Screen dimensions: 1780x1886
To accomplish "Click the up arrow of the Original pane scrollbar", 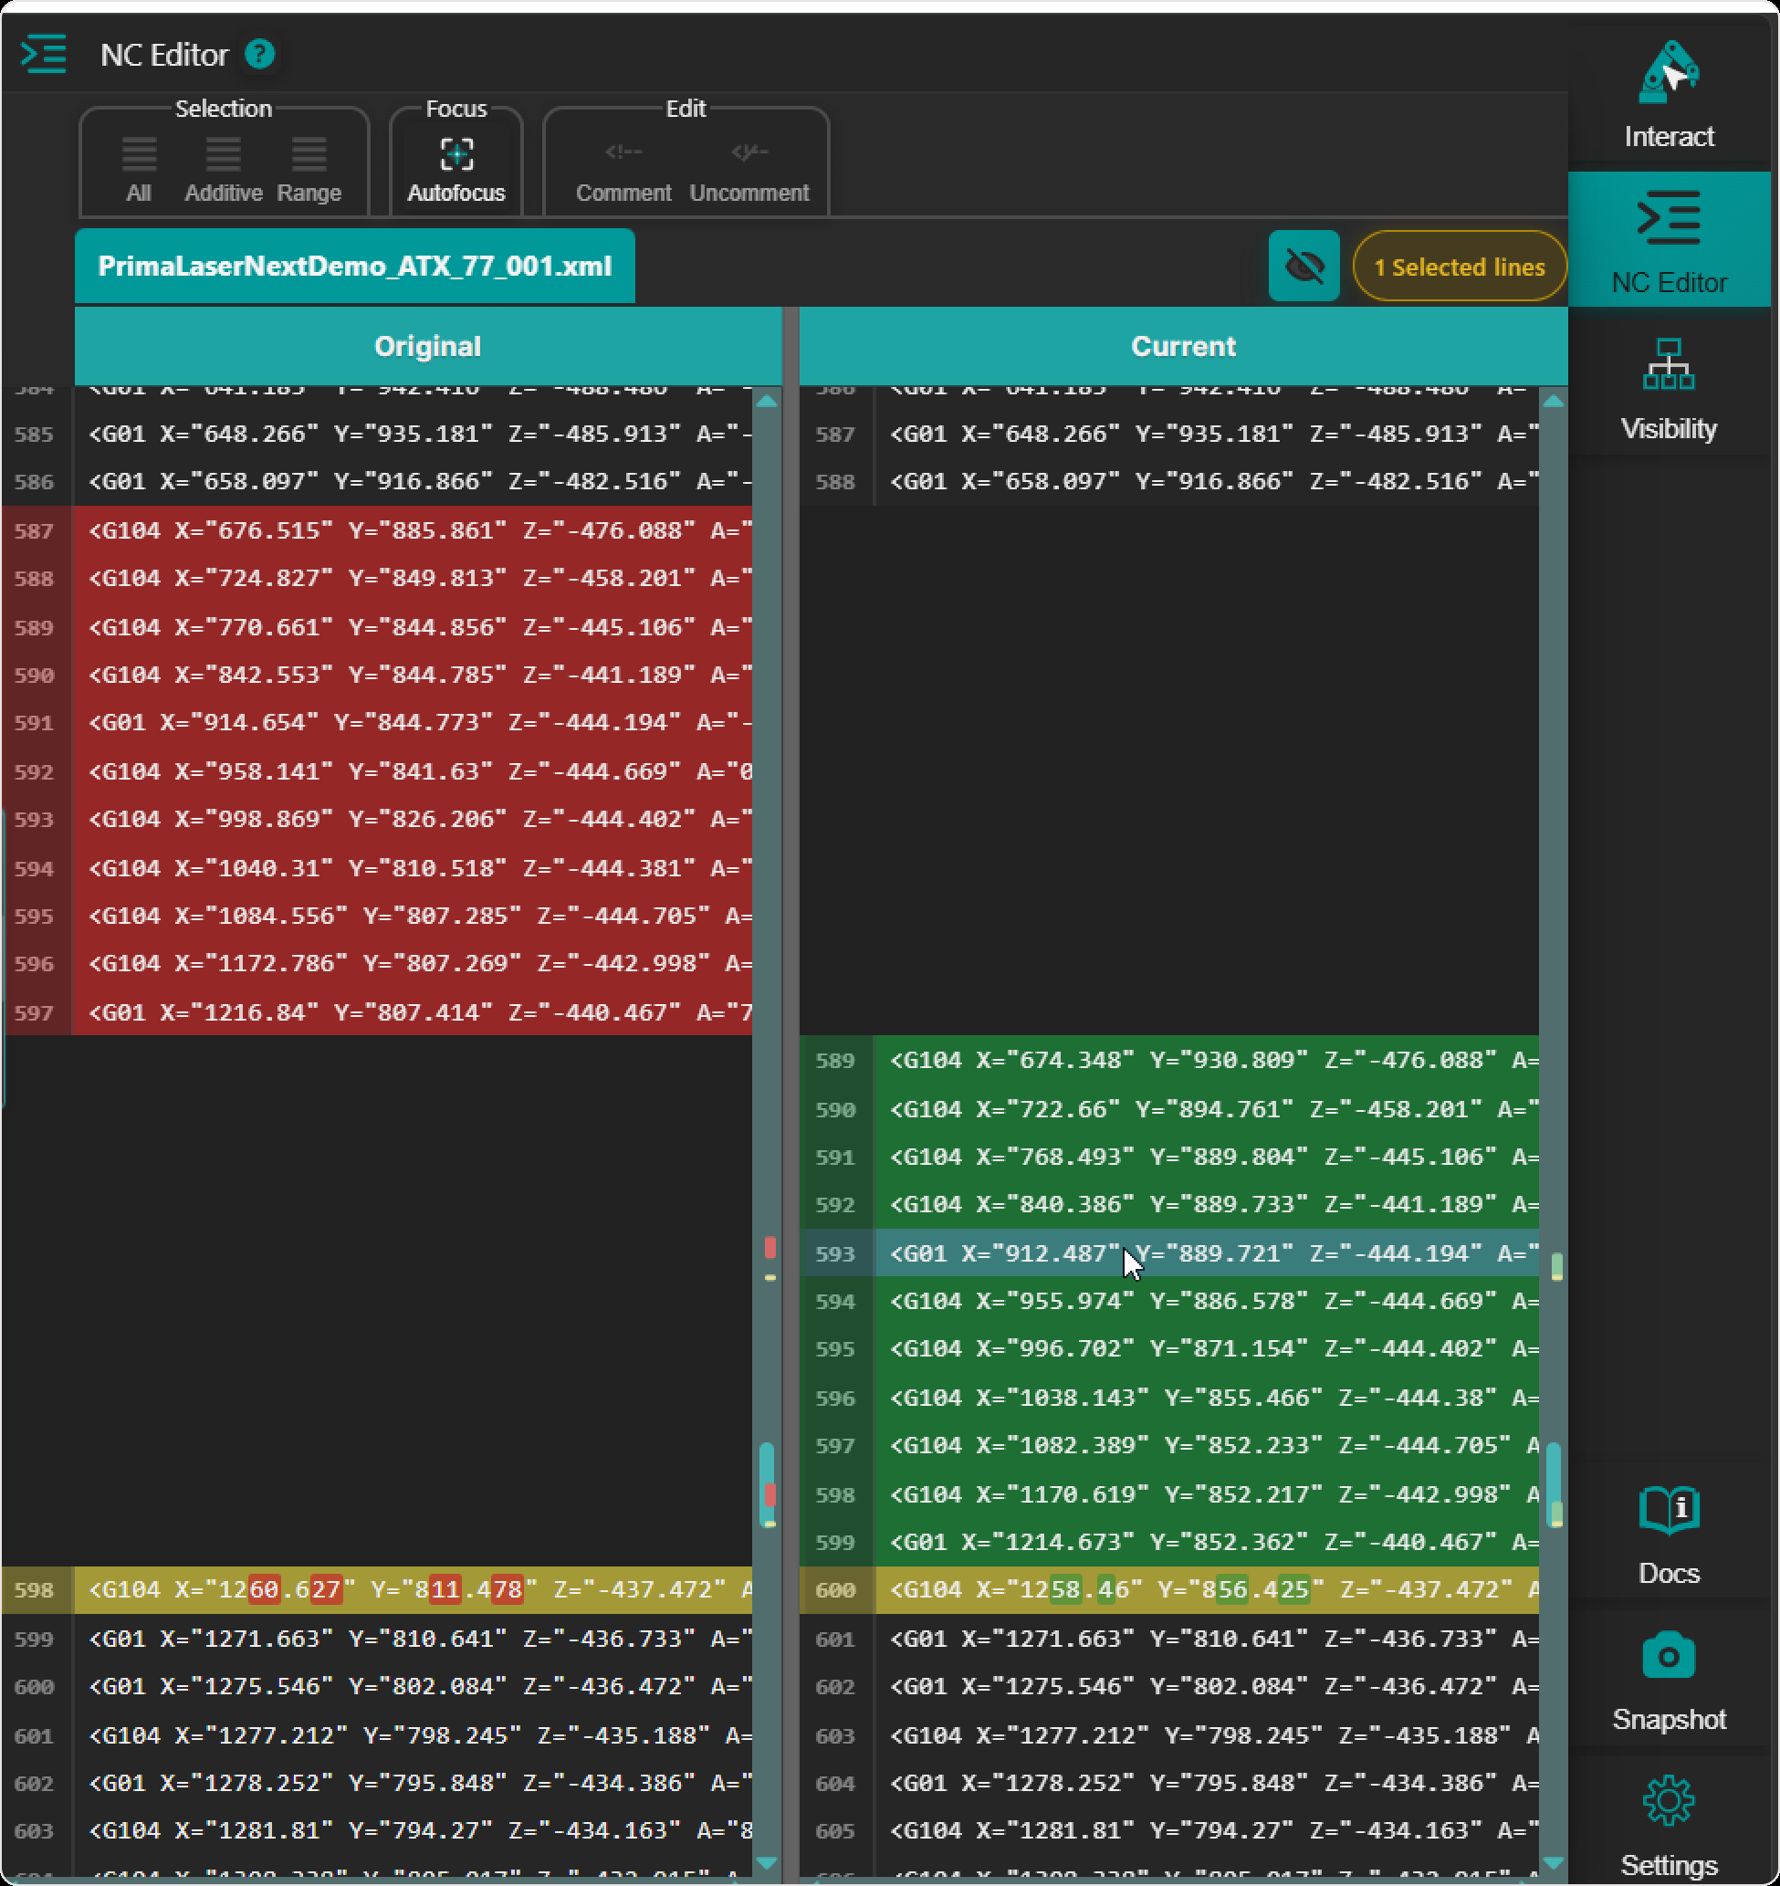I will (x=767, y=402).
